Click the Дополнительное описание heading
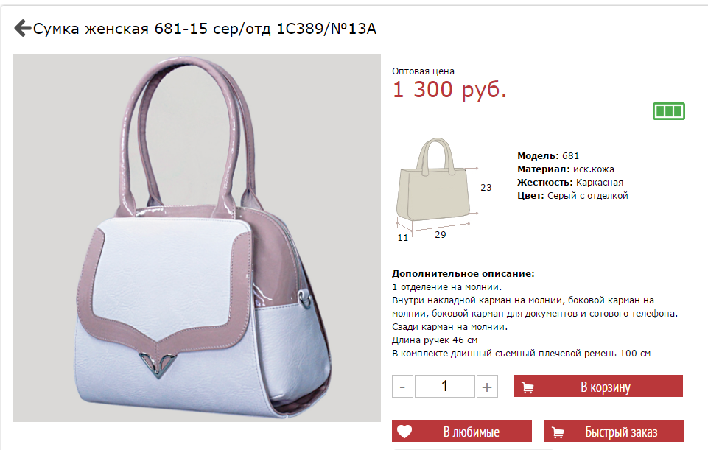 coord(463,273)
